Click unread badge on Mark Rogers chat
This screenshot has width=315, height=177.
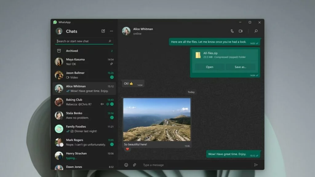(x=112, y=144)
